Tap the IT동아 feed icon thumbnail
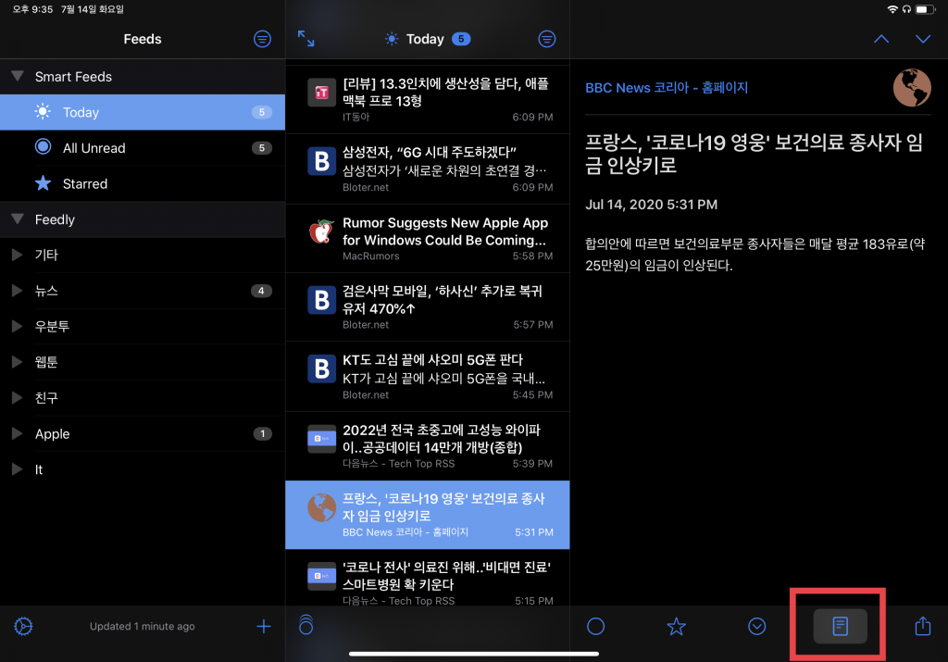This screenshot has width=948, height=662. coord(321,92)
